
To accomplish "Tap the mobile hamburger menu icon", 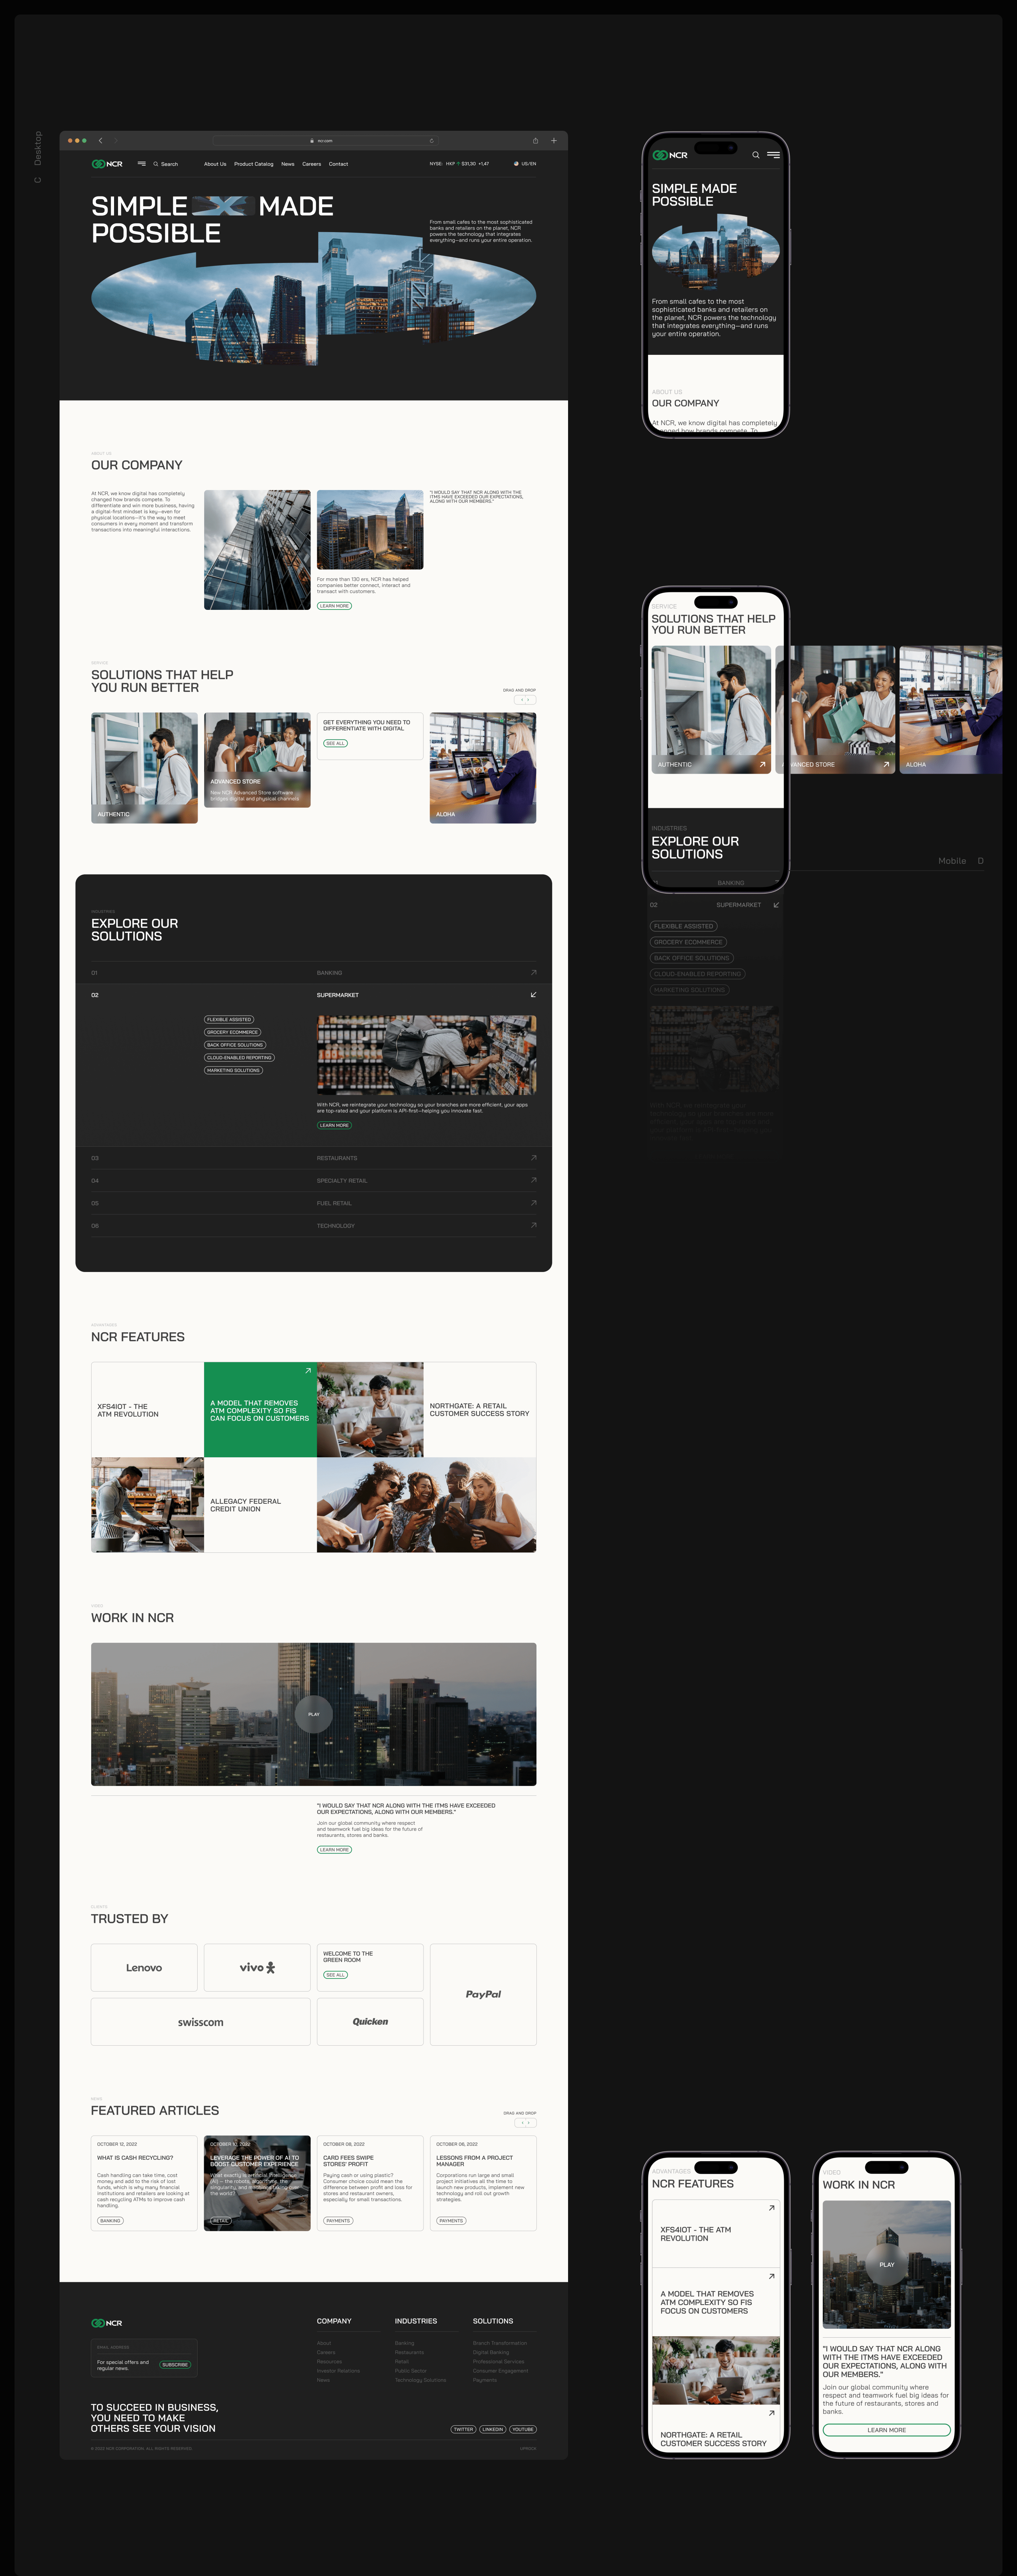I will [773, 155].
